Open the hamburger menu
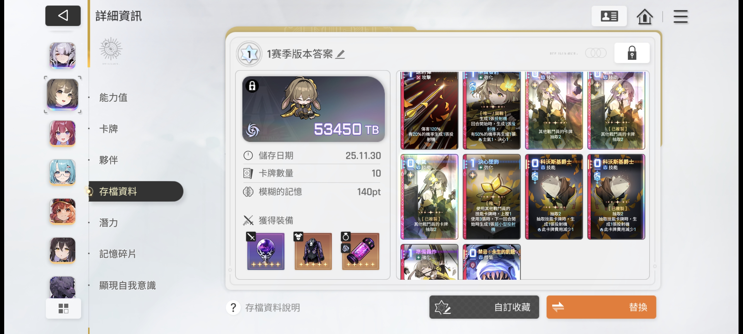743x334 pixels. 681,16
